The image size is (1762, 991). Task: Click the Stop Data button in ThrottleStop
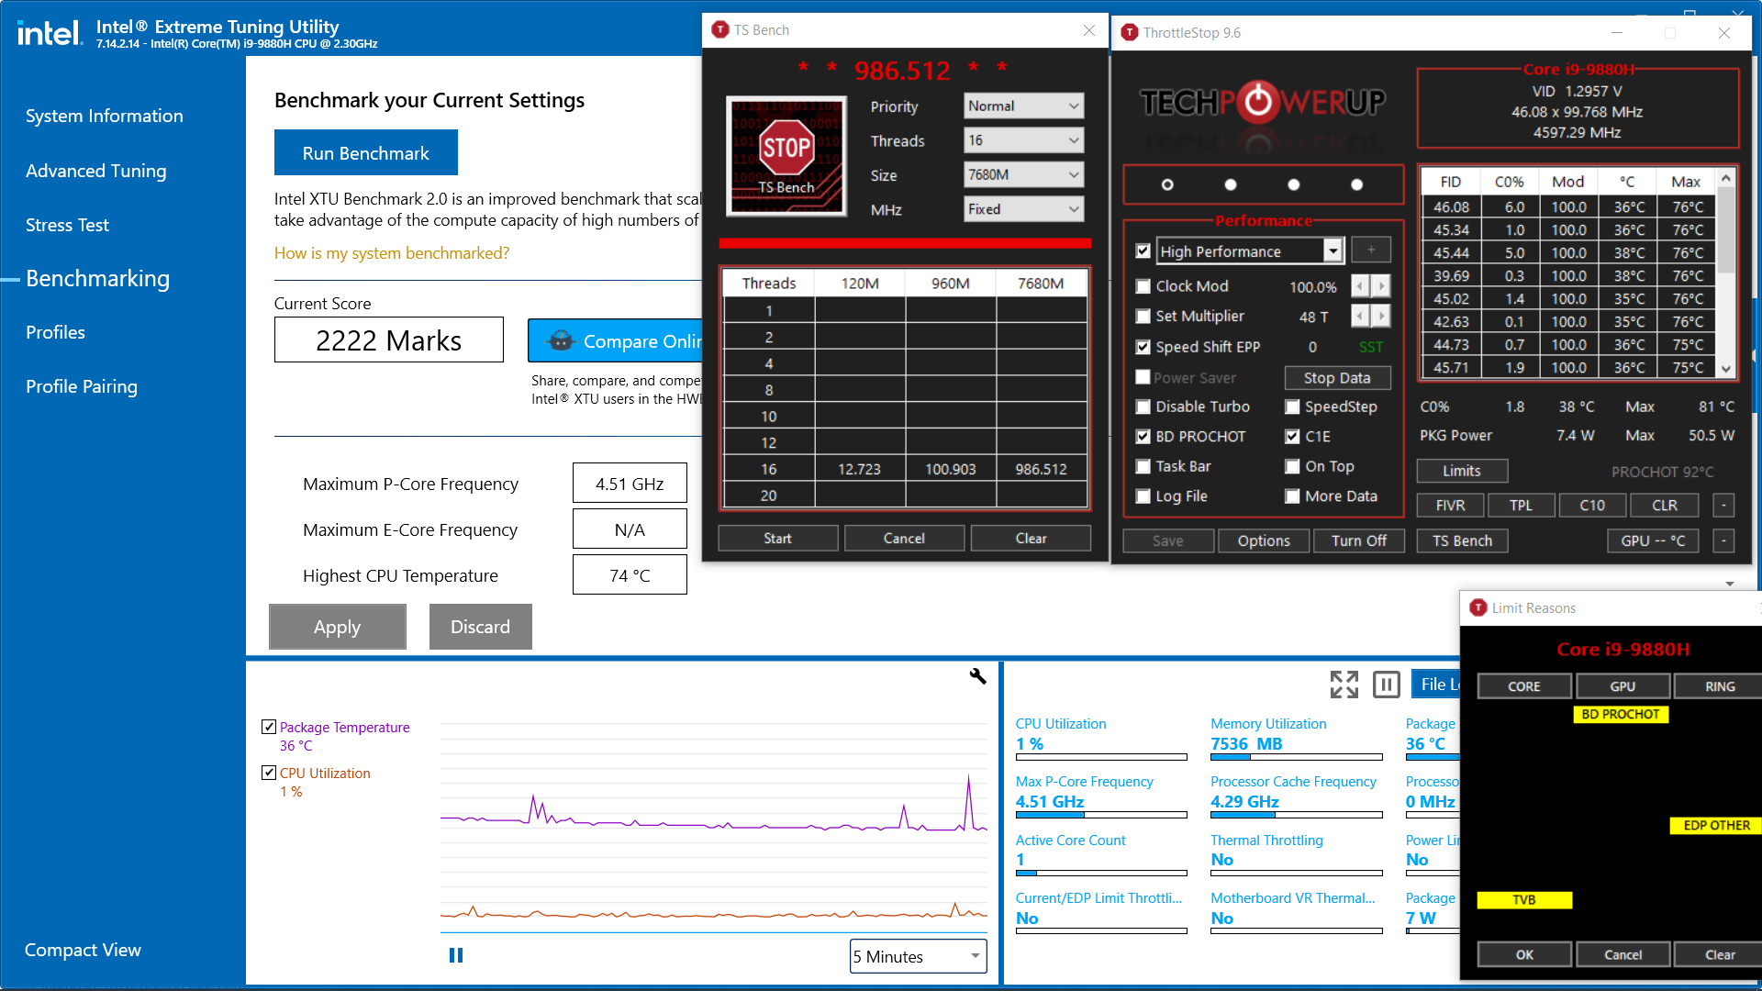coord(1337,378)
